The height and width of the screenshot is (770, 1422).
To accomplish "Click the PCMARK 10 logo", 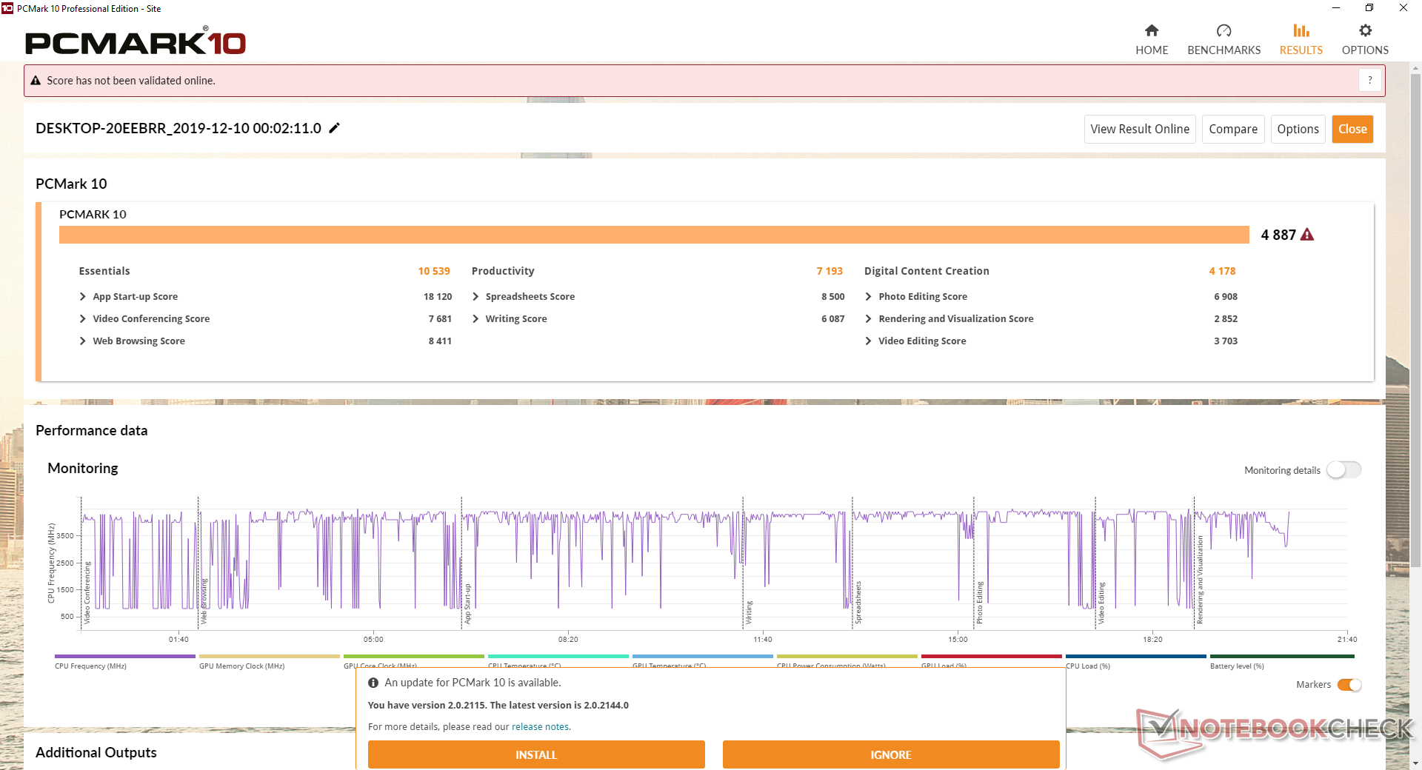I will coord(136,42).
